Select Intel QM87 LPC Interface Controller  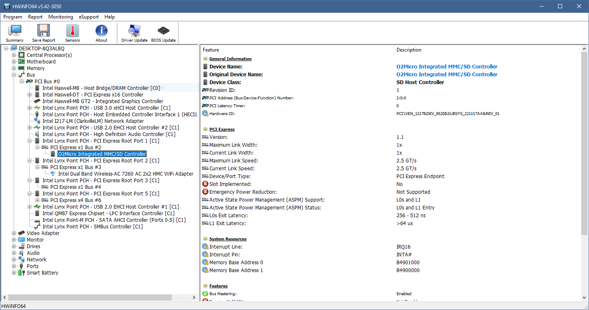click(109, 214)
